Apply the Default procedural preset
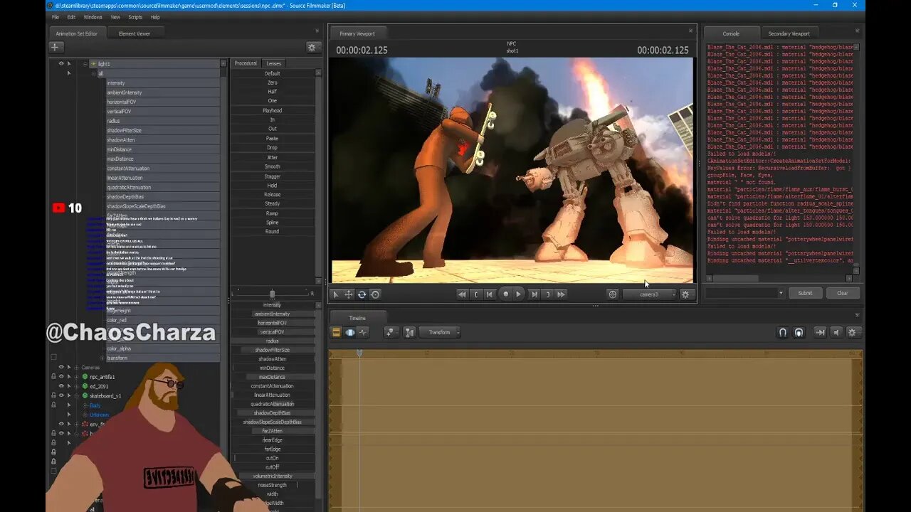The image size is (911, 512). click(x=272, y=73)
